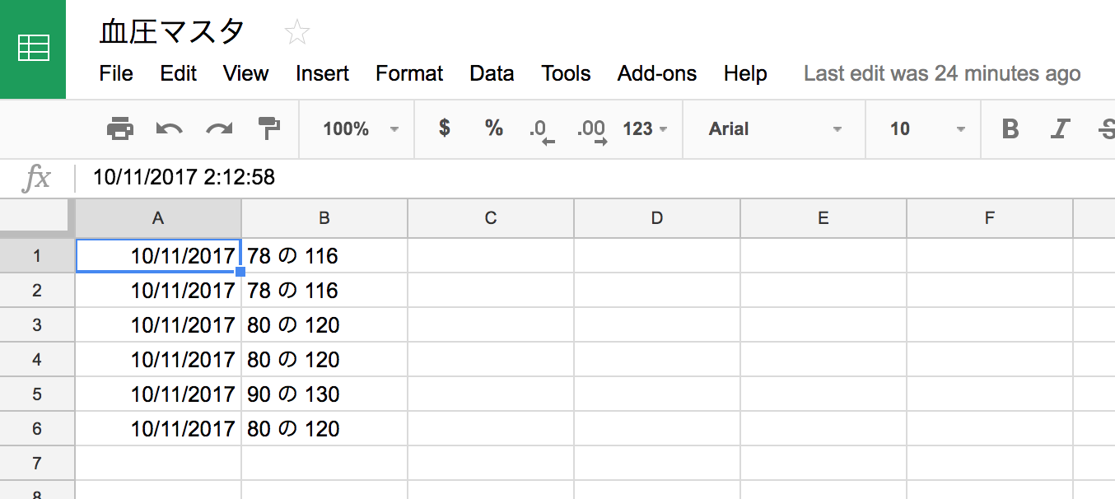Toggle italic formatting
Viewport: 1115px width, 499px height.
(x=1060, y=128)
